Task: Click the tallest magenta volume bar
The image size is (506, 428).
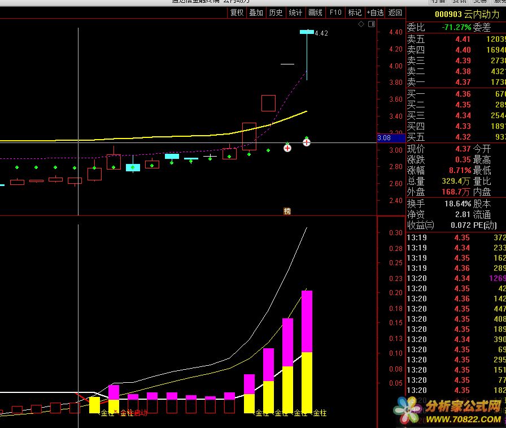Action: tap(307, 321)
